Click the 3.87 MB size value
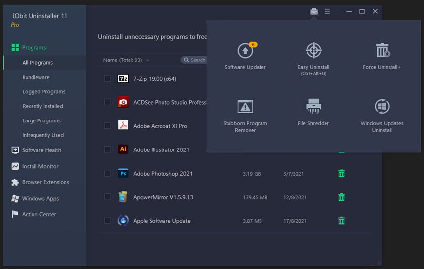Screen dimensions: 424x269 click(x=252, y=221)
